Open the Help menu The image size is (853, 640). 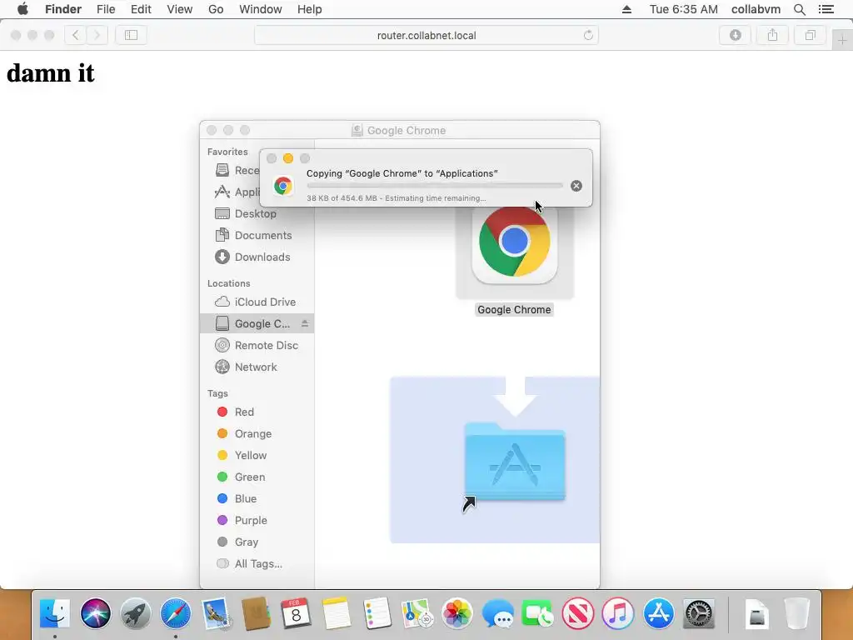point(310,9)
